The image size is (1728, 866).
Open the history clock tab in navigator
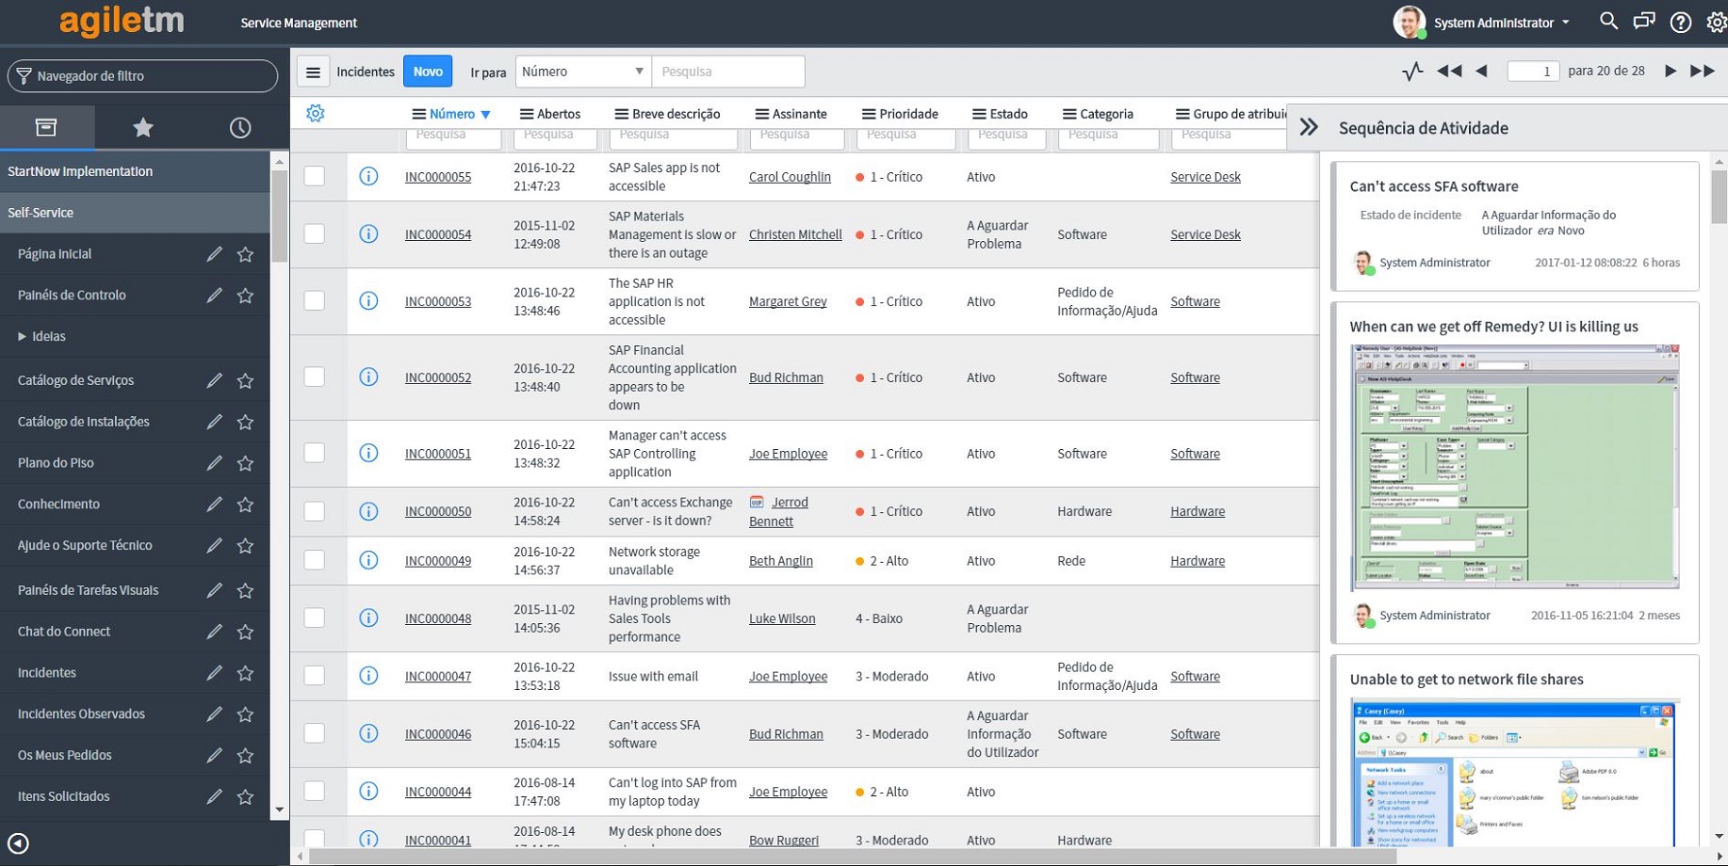[x=240, y=128]
